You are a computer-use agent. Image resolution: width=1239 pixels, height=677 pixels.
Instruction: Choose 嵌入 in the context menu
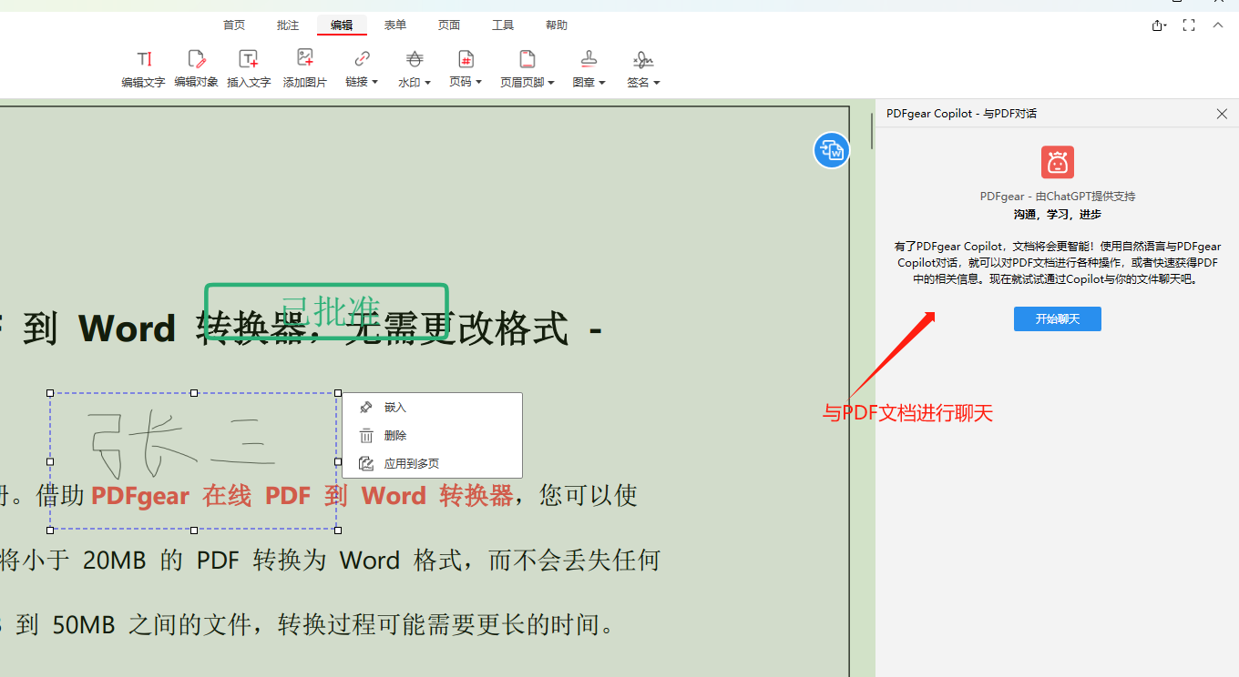tap(432, 408)
